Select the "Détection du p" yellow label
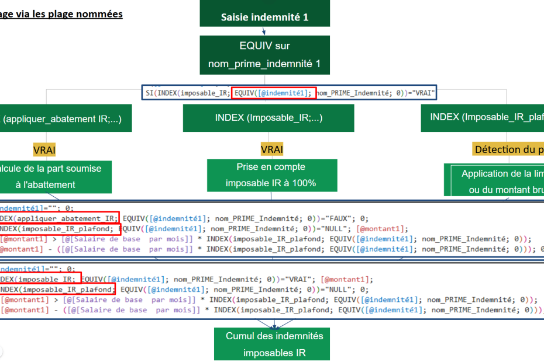The width and height of the screenshot is (544, 362). click(508, 149)
